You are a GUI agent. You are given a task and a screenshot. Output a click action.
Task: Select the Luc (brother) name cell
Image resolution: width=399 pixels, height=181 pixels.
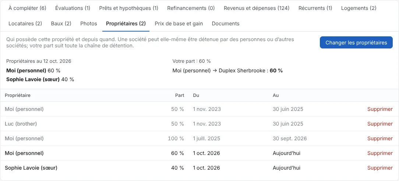pyautogui.click(x=21, y=124)
